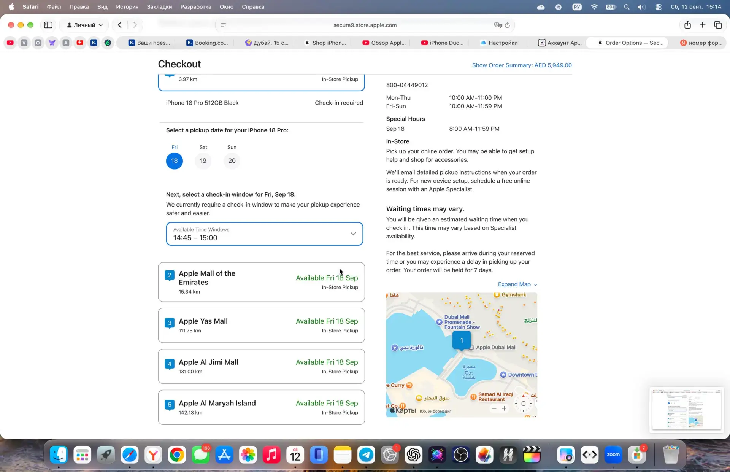Open YouTube pinned tab icon
The width and height of the screenshot is (730, 472).
(10, 43)
